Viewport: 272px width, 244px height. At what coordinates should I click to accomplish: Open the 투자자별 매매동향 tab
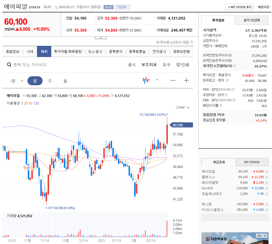point(68,52)
